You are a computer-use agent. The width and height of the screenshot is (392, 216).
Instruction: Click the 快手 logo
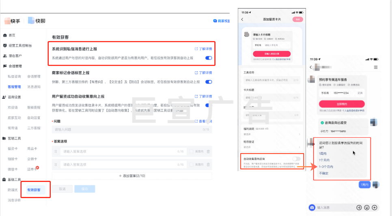click(x=12, y=21)
